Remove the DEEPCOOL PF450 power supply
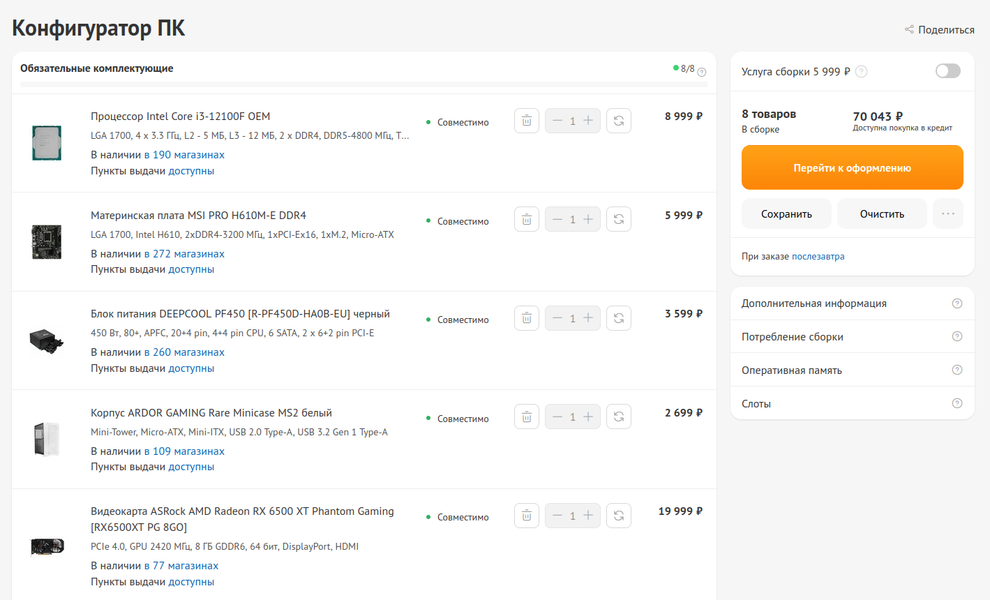The image size is (990, 600). coord(527,318)
